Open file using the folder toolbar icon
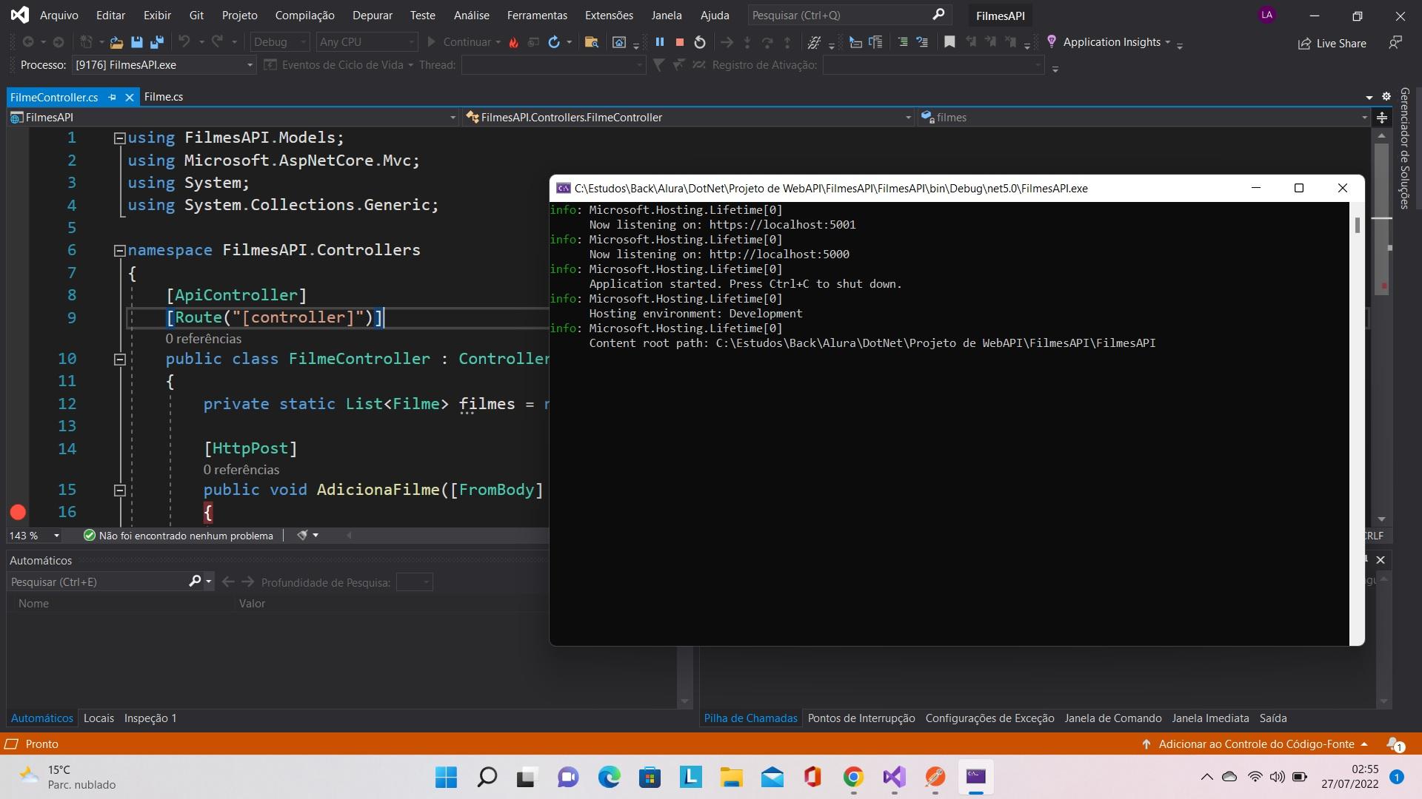The image size is (1422, 799). point(116,42)
